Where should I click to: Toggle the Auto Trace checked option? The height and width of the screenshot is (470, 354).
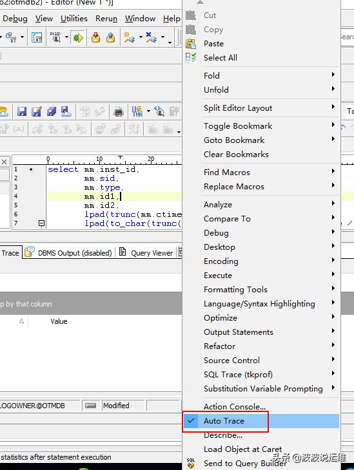coord(261,421)
